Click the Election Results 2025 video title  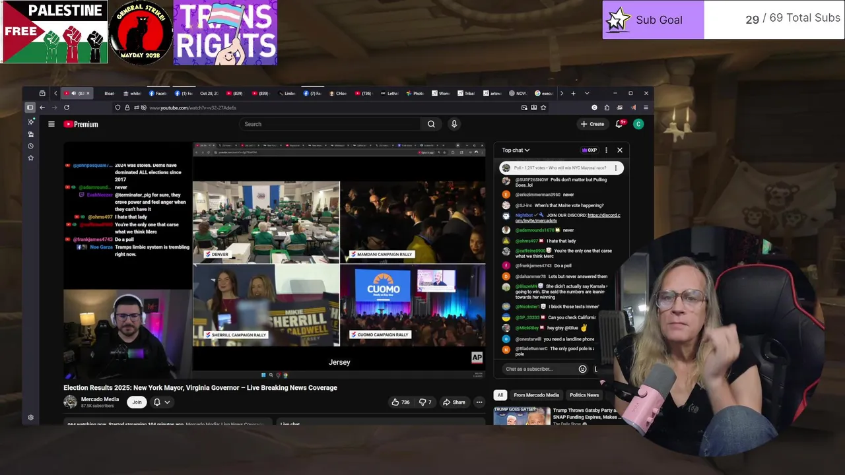(x=200, y=388)
